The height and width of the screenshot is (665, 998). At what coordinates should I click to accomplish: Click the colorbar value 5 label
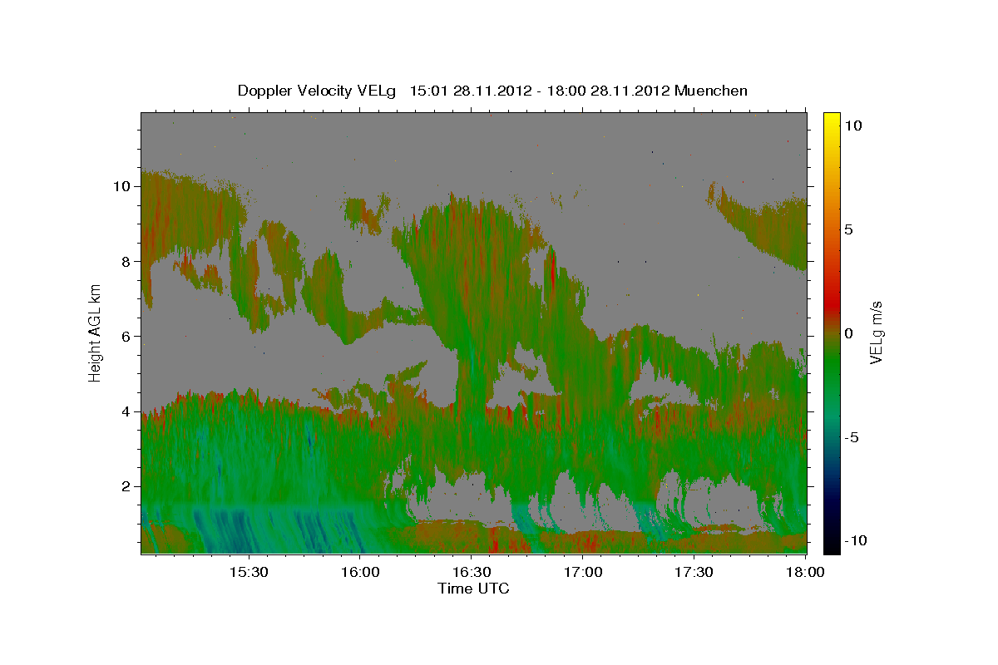point(847,229)
